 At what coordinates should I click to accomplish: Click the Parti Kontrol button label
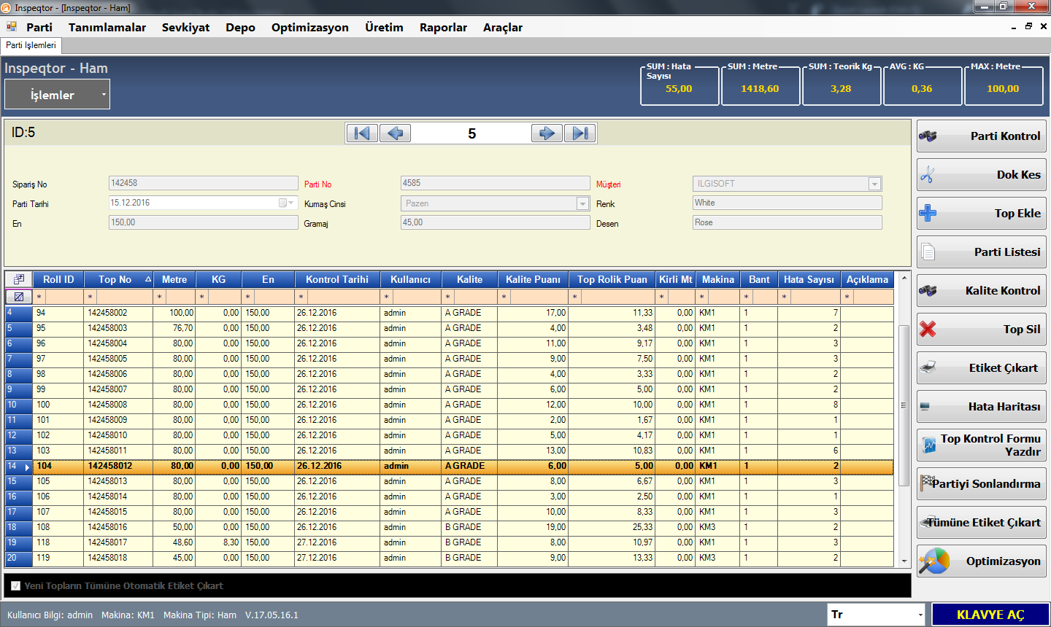coord(1005,136)
